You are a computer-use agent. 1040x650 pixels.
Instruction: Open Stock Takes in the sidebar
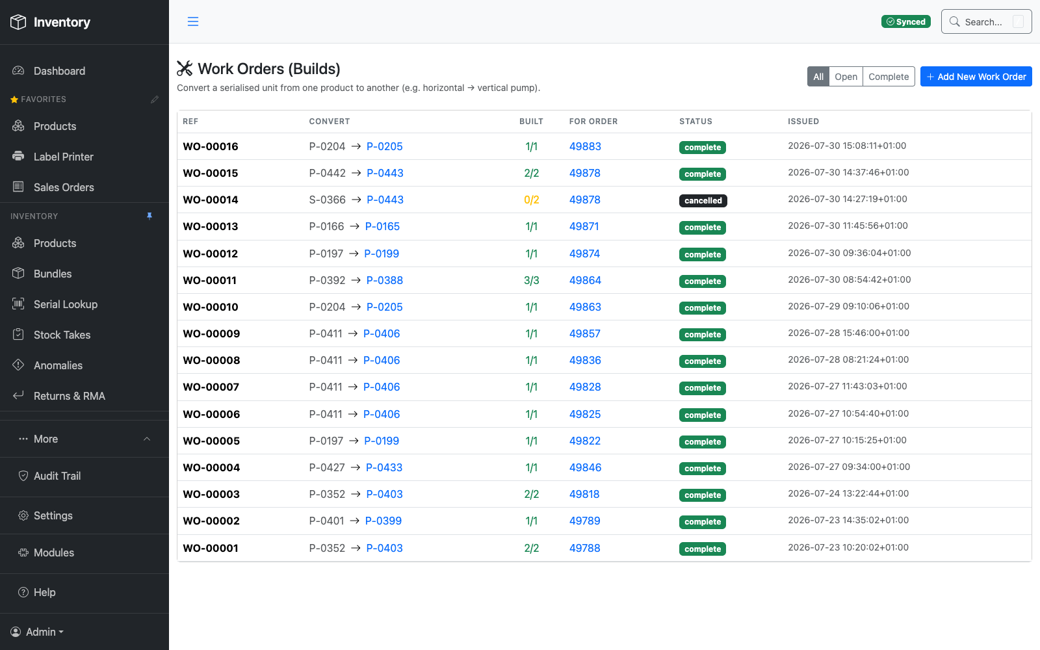click(x=84, y=335)
